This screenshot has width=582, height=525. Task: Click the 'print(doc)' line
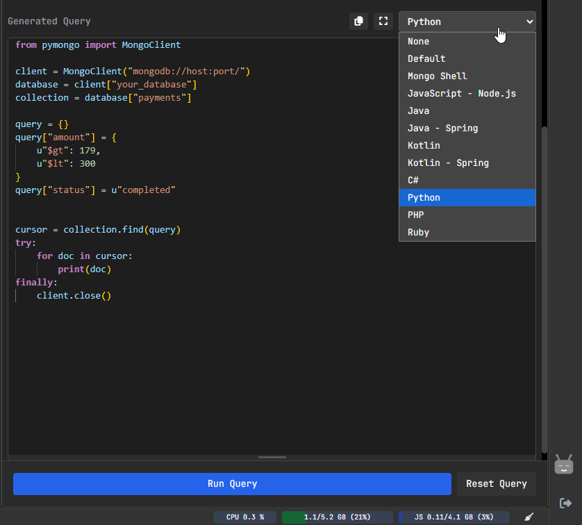85,269
